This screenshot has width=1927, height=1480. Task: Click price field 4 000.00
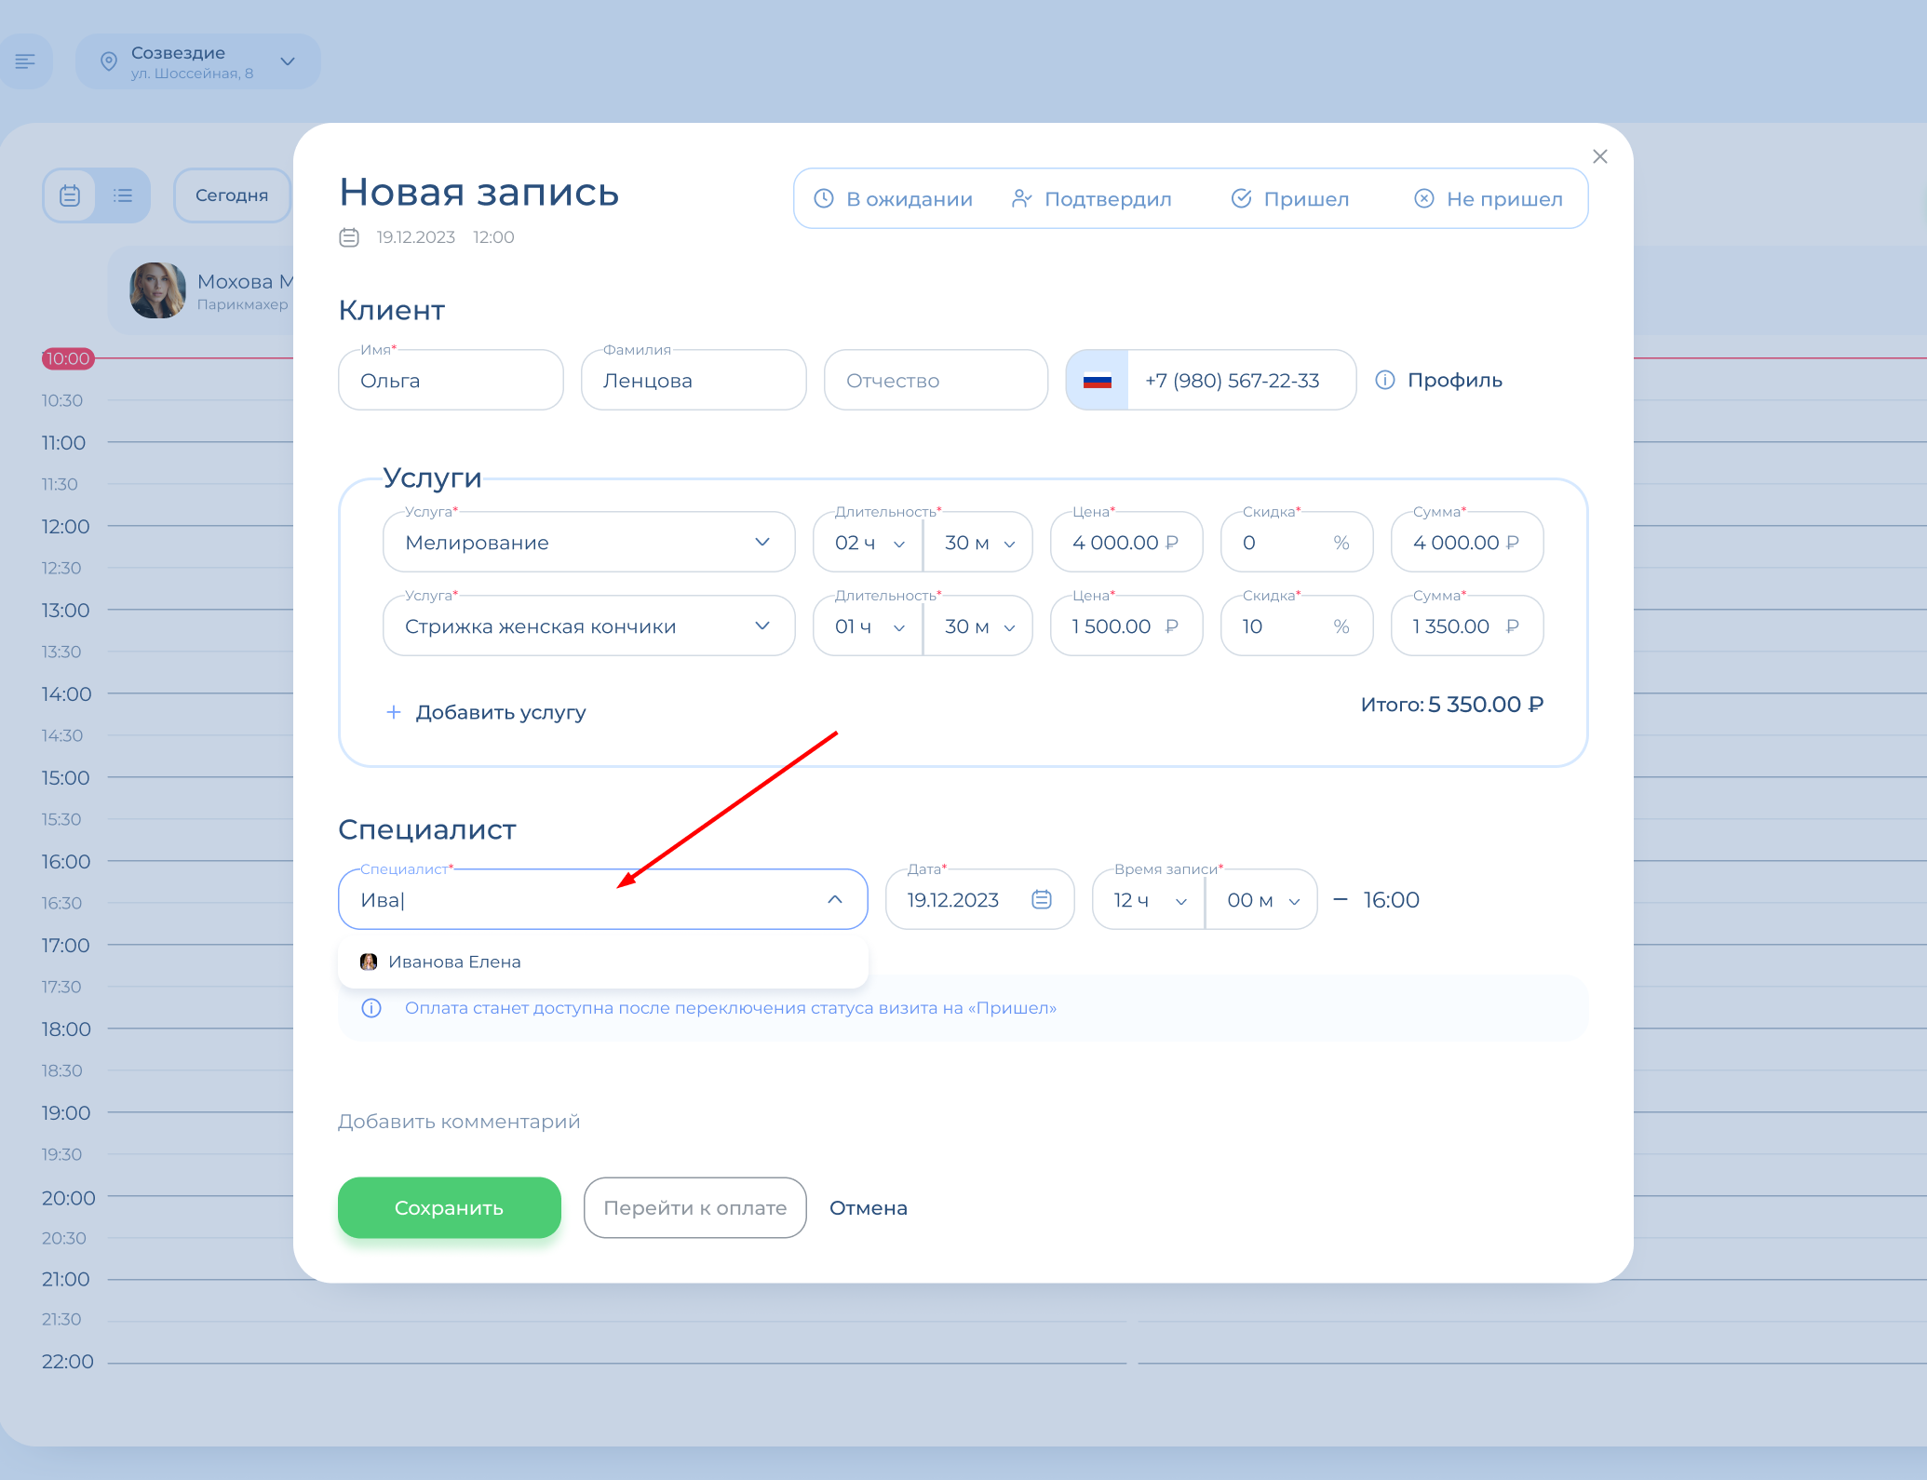tap(1126, 542)
